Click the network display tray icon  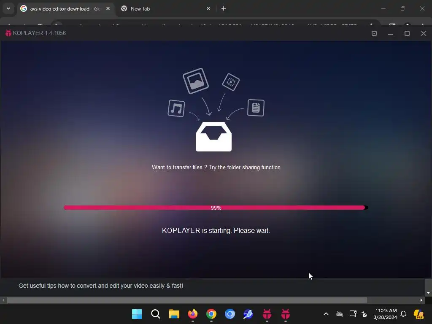pos(353,314)
